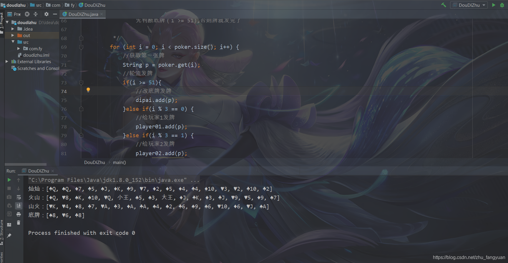Place cursor on the player01.add(p); line

tap(161, 127)
